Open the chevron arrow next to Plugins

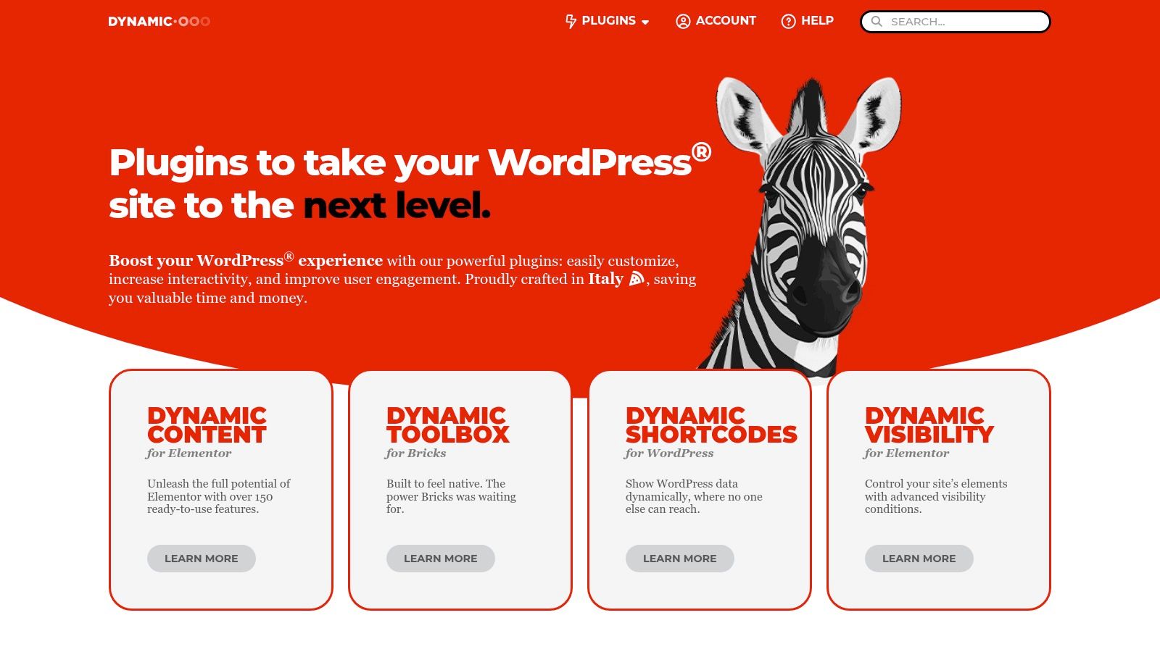coord(646,22)
